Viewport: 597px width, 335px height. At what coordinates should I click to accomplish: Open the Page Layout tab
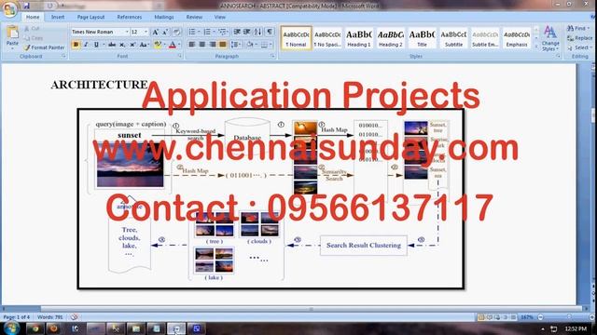click(91, 17)
